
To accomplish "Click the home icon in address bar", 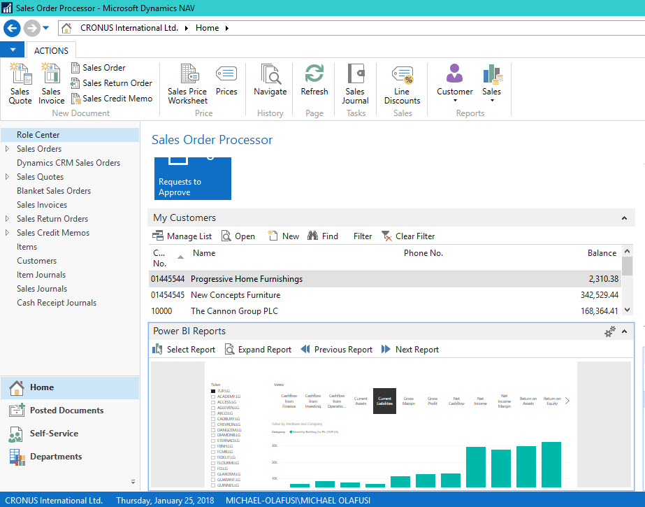I will (66, 28).
